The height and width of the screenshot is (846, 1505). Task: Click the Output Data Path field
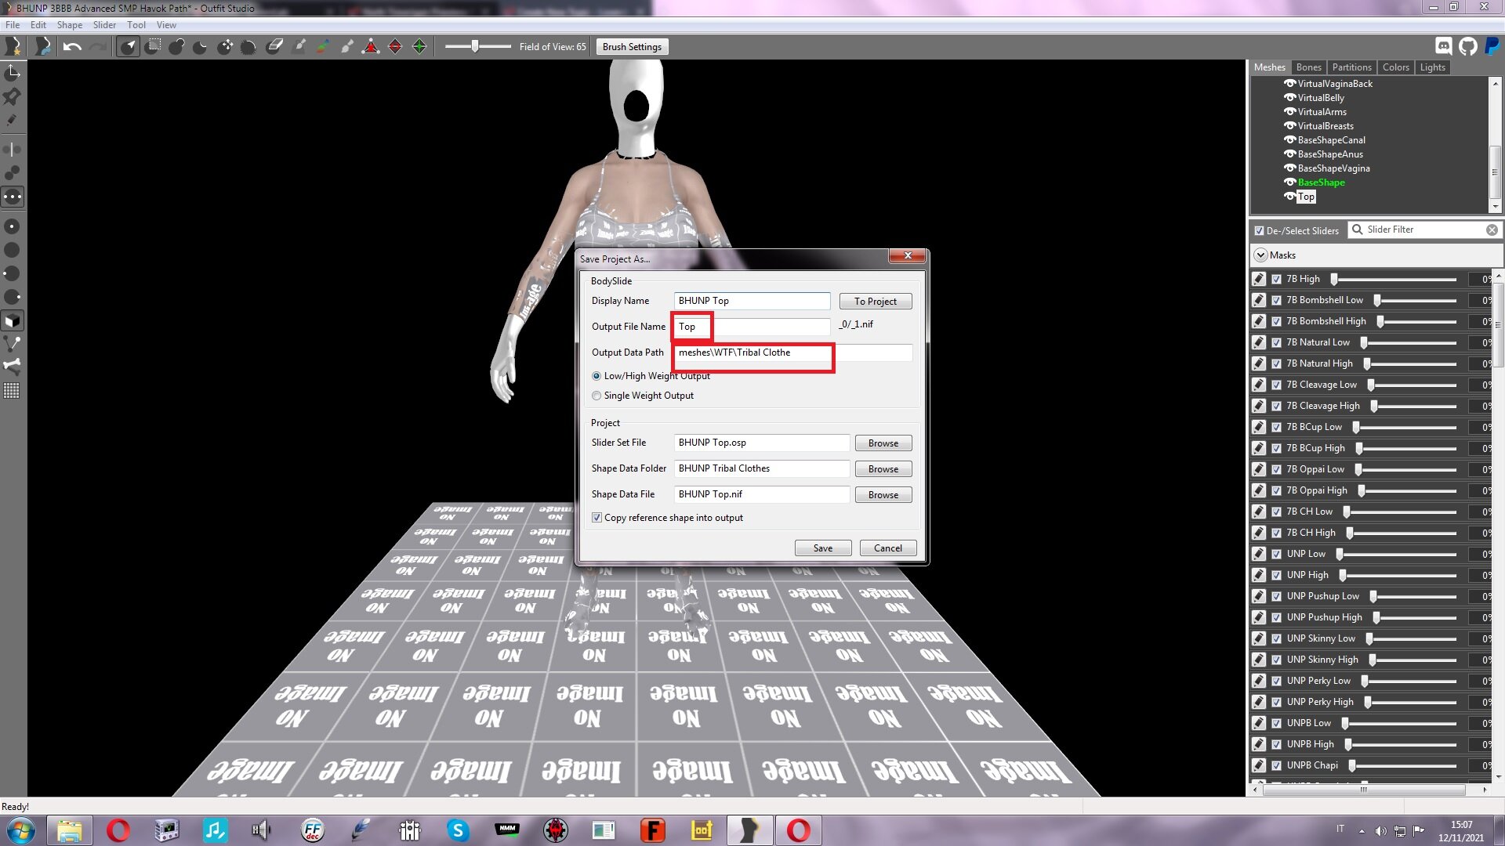click(x=792, y=352)
